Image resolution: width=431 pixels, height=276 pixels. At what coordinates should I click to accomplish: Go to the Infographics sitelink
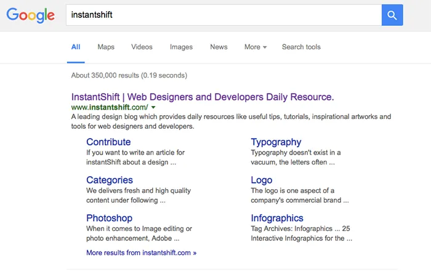tap(277, 218)
